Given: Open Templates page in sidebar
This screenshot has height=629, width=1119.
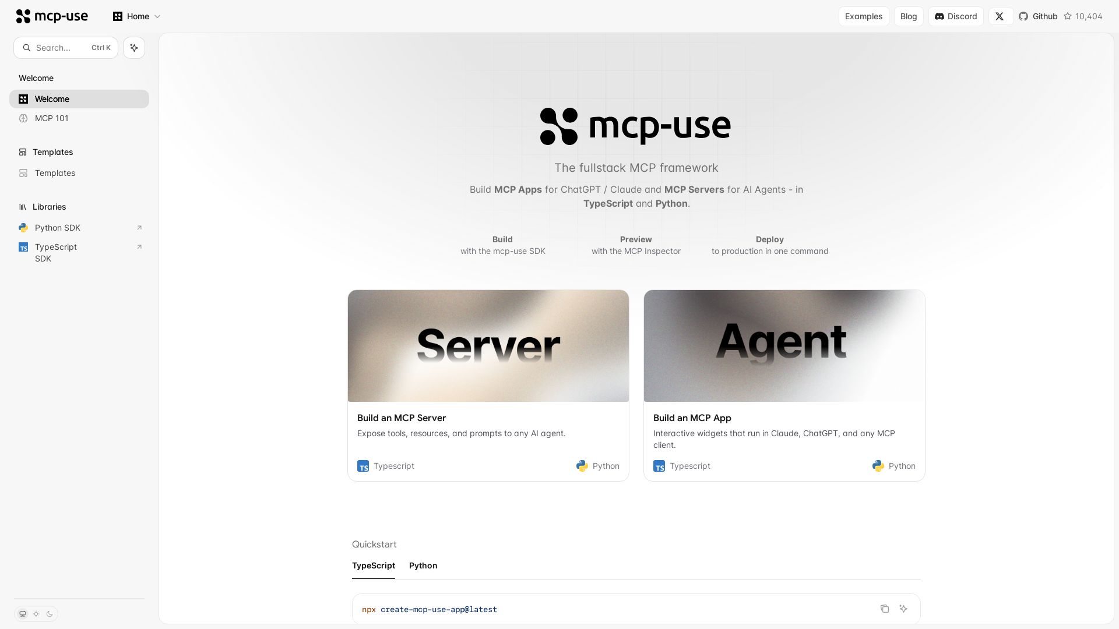Looking at the screenshot, I should (79, 173).
